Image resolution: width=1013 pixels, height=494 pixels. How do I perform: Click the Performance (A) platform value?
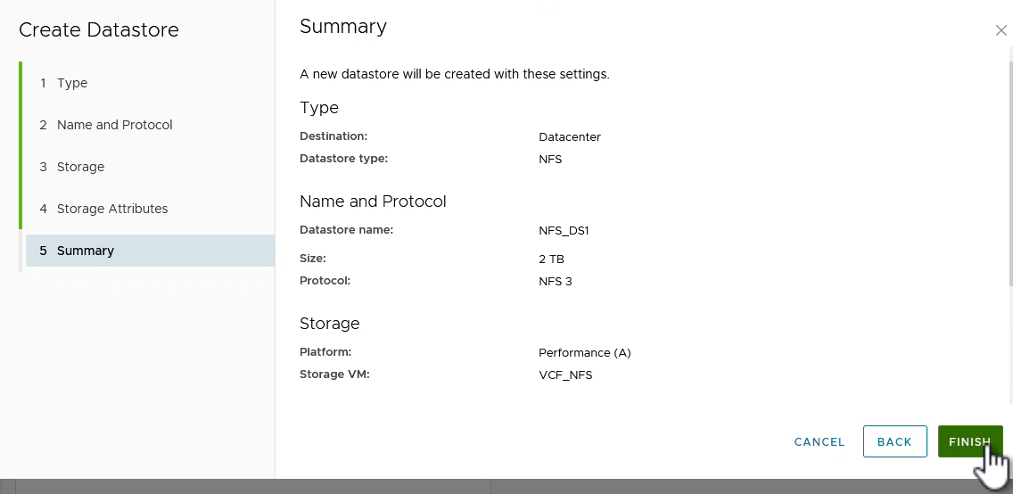585,352
